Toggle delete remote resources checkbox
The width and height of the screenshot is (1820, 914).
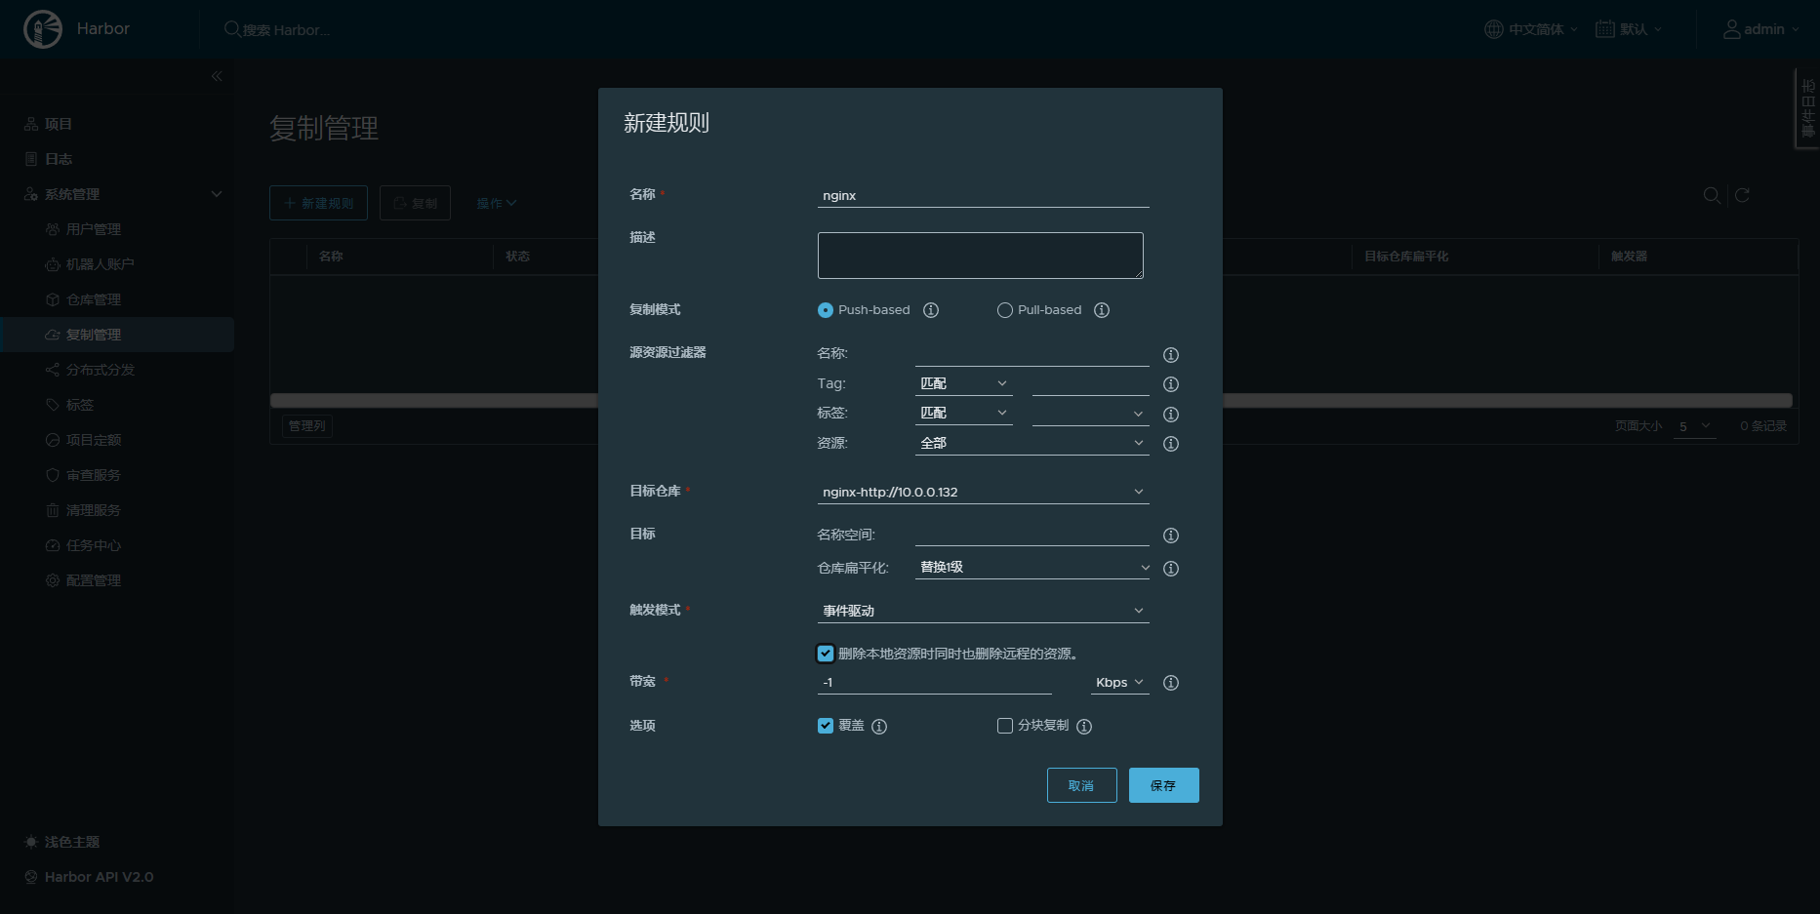(x=826, y=654)
